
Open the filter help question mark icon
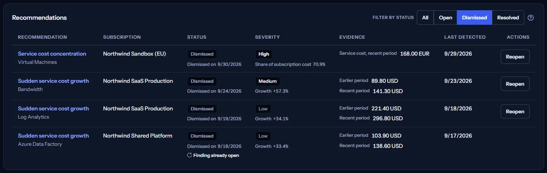(x=531, y=18)
